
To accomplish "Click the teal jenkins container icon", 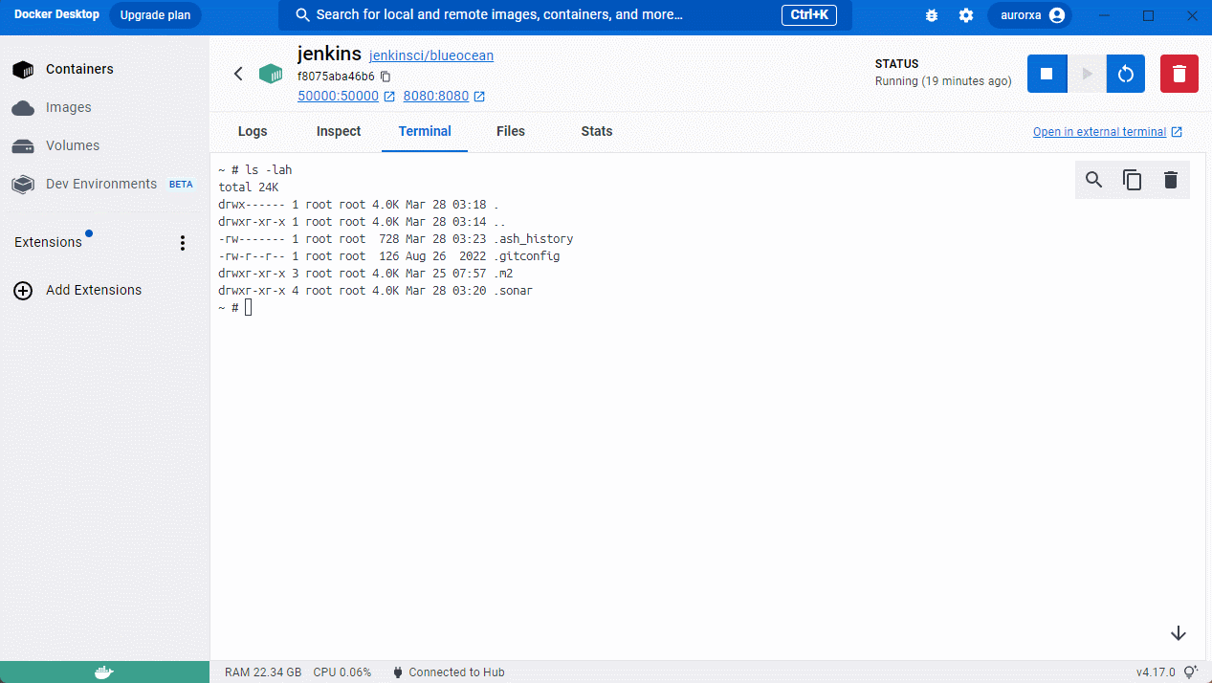I will pos(272,74).
